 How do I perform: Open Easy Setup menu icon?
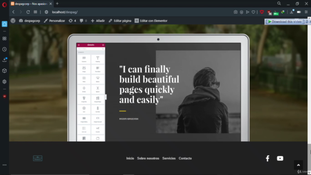pyautogui.click(x=306, y=12)
